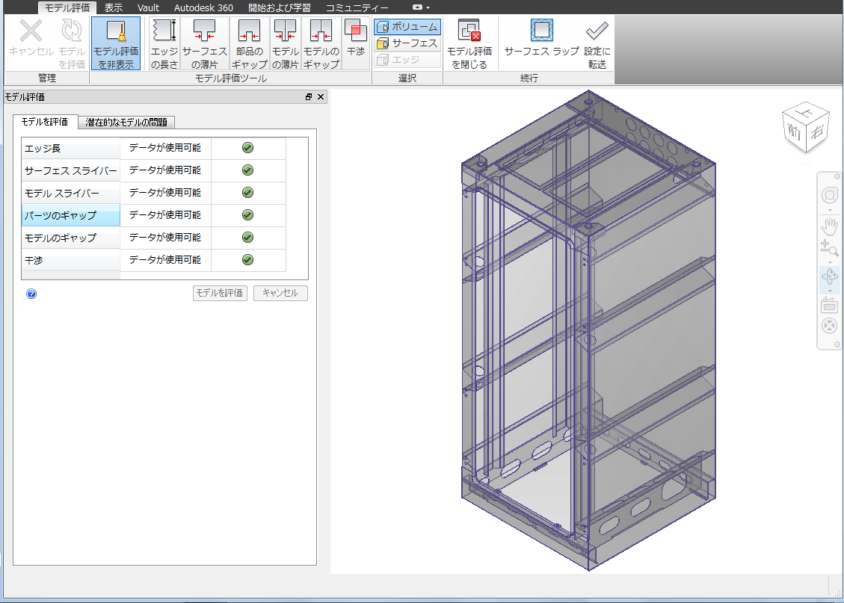The image size is (844, 603).
Task: Toggle the サーフェス スライバー green checkmark
Action: coord(247,170)
